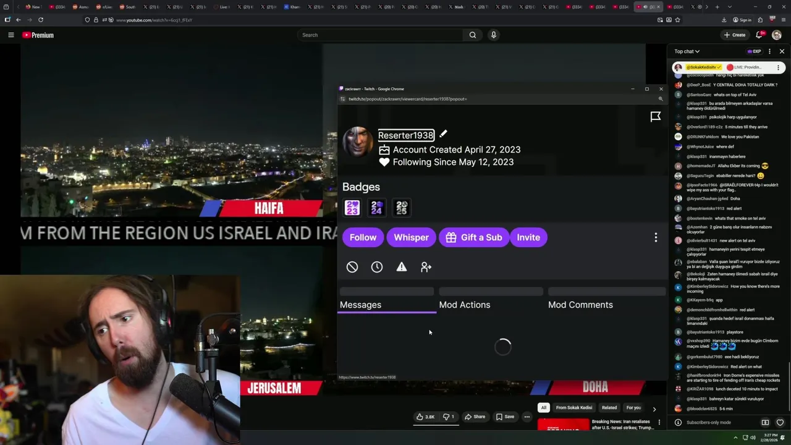The height and width of the screenshot is (445, 791).
Task: Switch to the Messages tab
Action: (360, 305)
